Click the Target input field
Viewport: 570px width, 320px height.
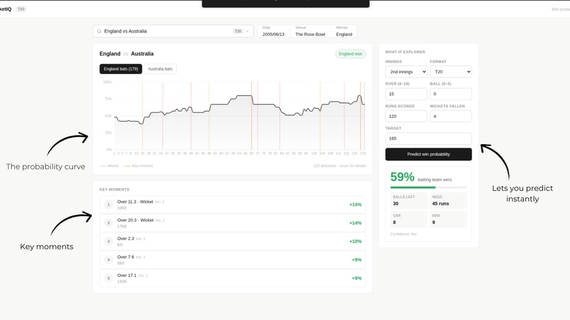coord(429,138)
